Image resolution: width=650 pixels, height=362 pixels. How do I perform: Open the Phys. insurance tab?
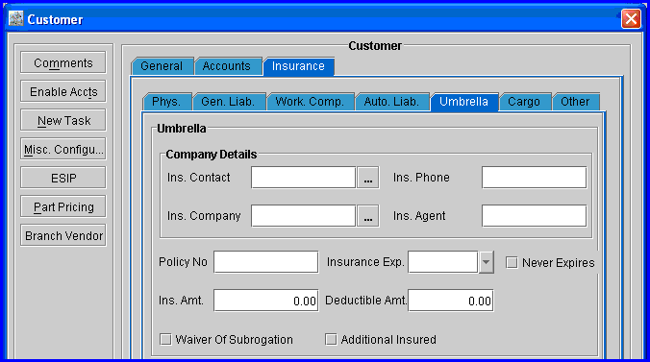[166, 102]
